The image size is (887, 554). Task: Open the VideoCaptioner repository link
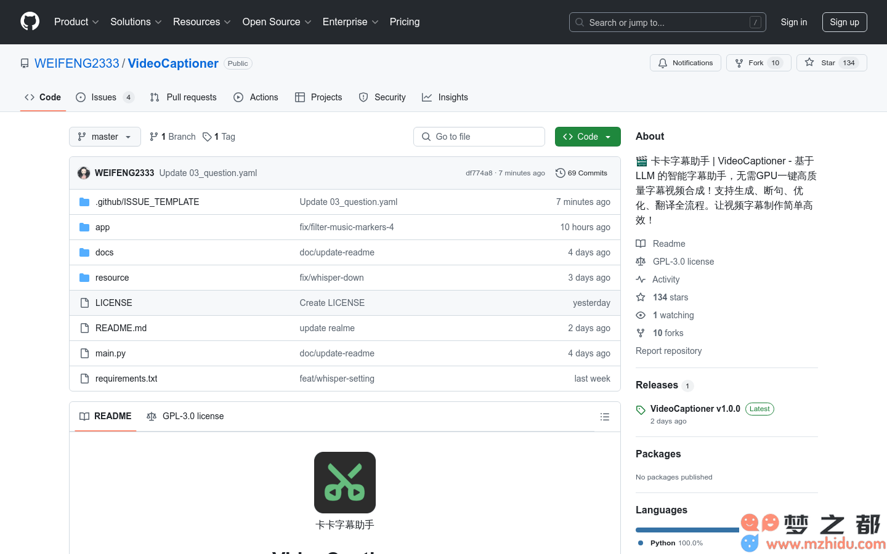pos(173,63)
